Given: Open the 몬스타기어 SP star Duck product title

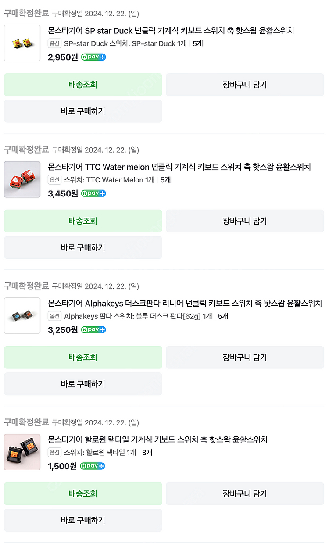Looking at the screenshot, I should (171, 31).
